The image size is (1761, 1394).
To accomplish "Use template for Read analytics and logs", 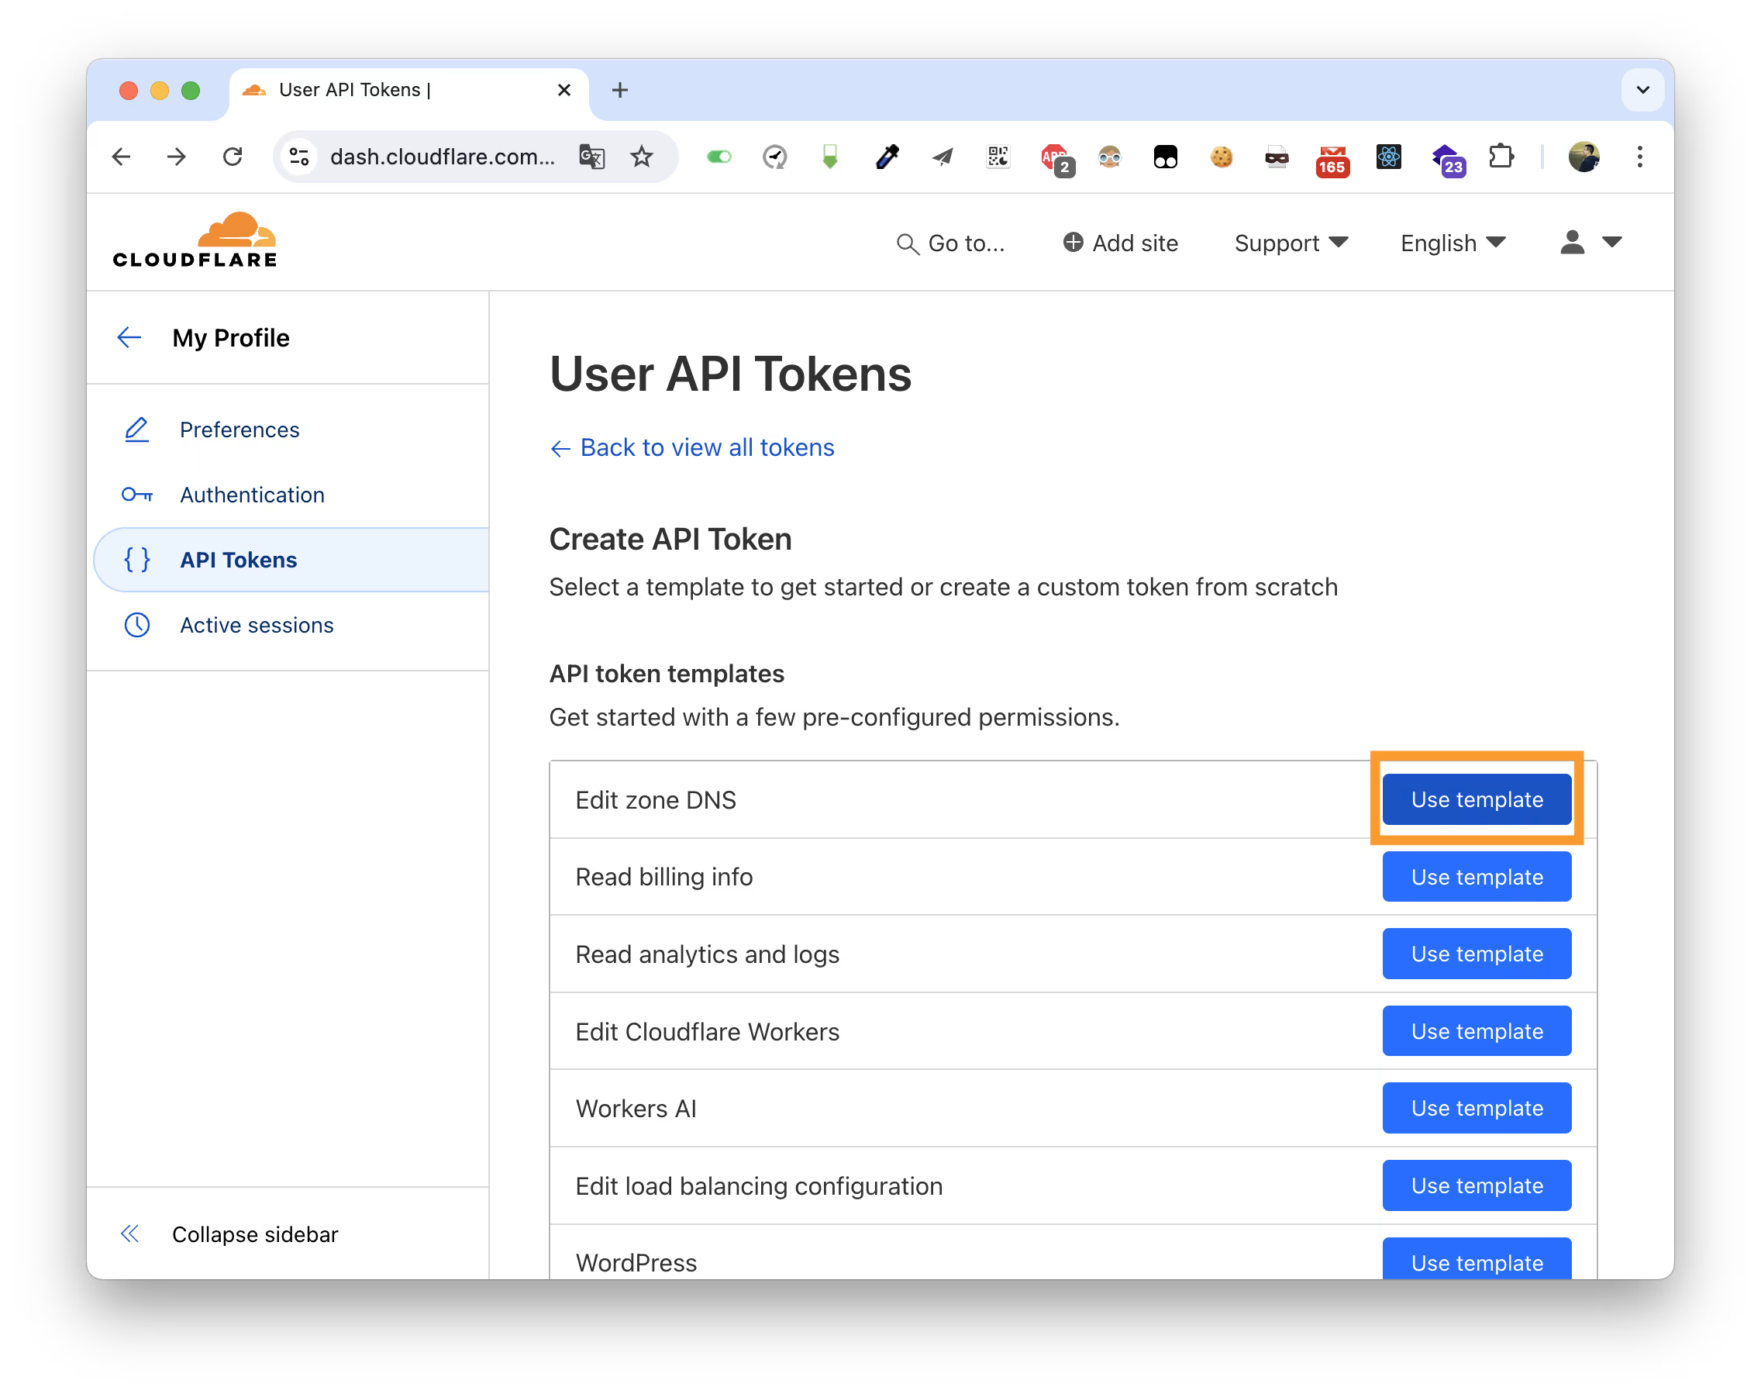I will click(1477, 954).
